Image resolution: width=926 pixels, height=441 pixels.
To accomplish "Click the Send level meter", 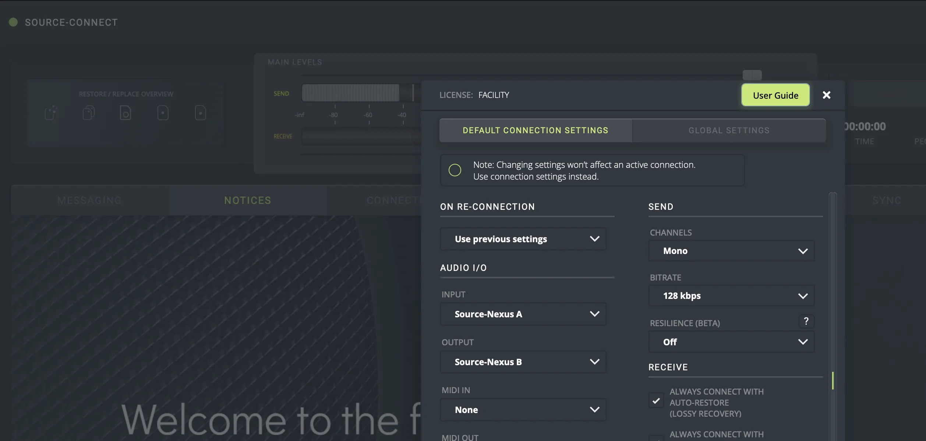I will point(361,93).
